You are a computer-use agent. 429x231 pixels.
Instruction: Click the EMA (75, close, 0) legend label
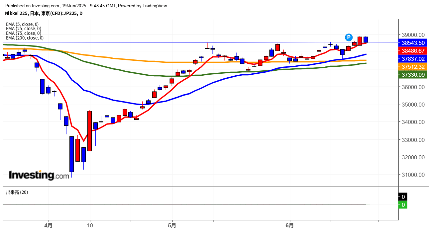(24, 33)
